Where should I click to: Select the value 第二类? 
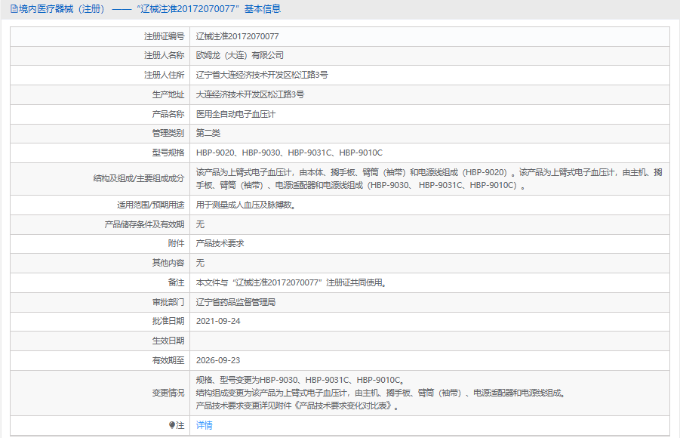(x=208, y=133)
